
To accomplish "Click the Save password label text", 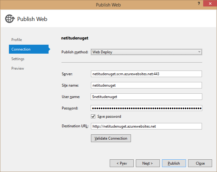I will (109, 117).
